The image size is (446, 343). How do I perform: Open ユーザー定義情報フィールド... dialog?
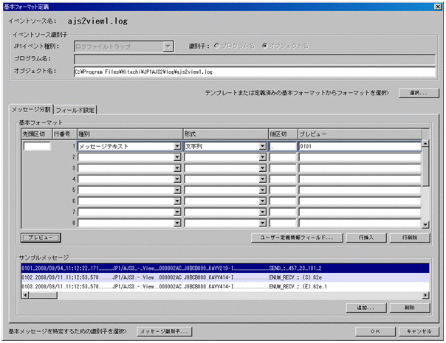(296, 238)
